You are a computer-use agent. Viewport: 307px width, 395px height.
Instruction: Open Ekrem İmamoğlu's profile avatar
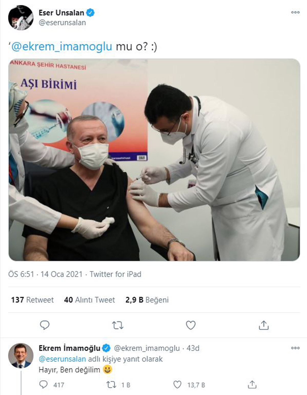(21, 356)
